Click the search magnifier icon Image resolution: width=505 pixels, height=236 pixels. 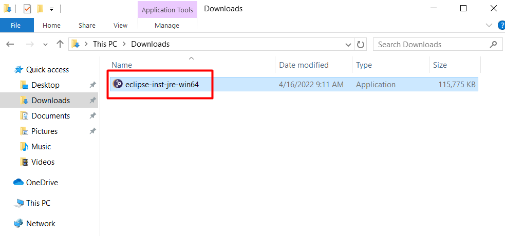494,44
